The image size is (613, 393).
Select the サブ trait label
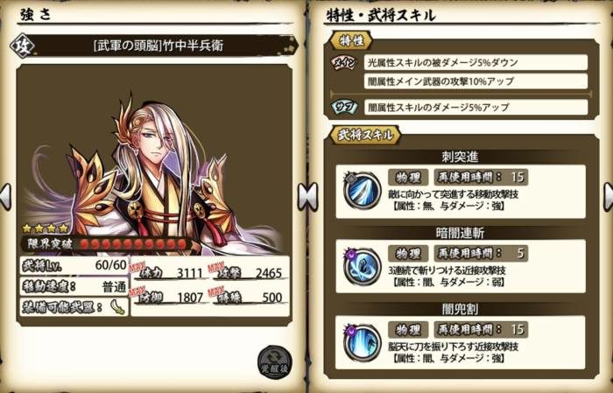click(344, 107)
